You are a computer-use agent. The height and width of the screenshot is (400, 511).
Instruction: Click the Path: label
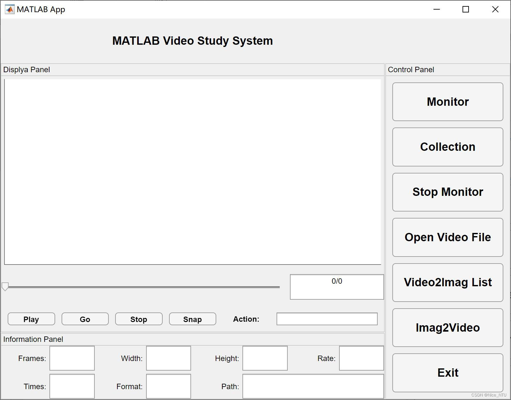[230, 387]
